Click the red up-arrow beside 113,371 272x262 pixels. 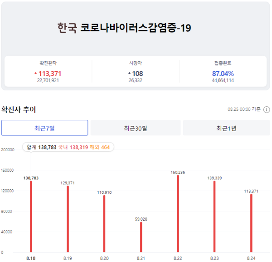35,73
